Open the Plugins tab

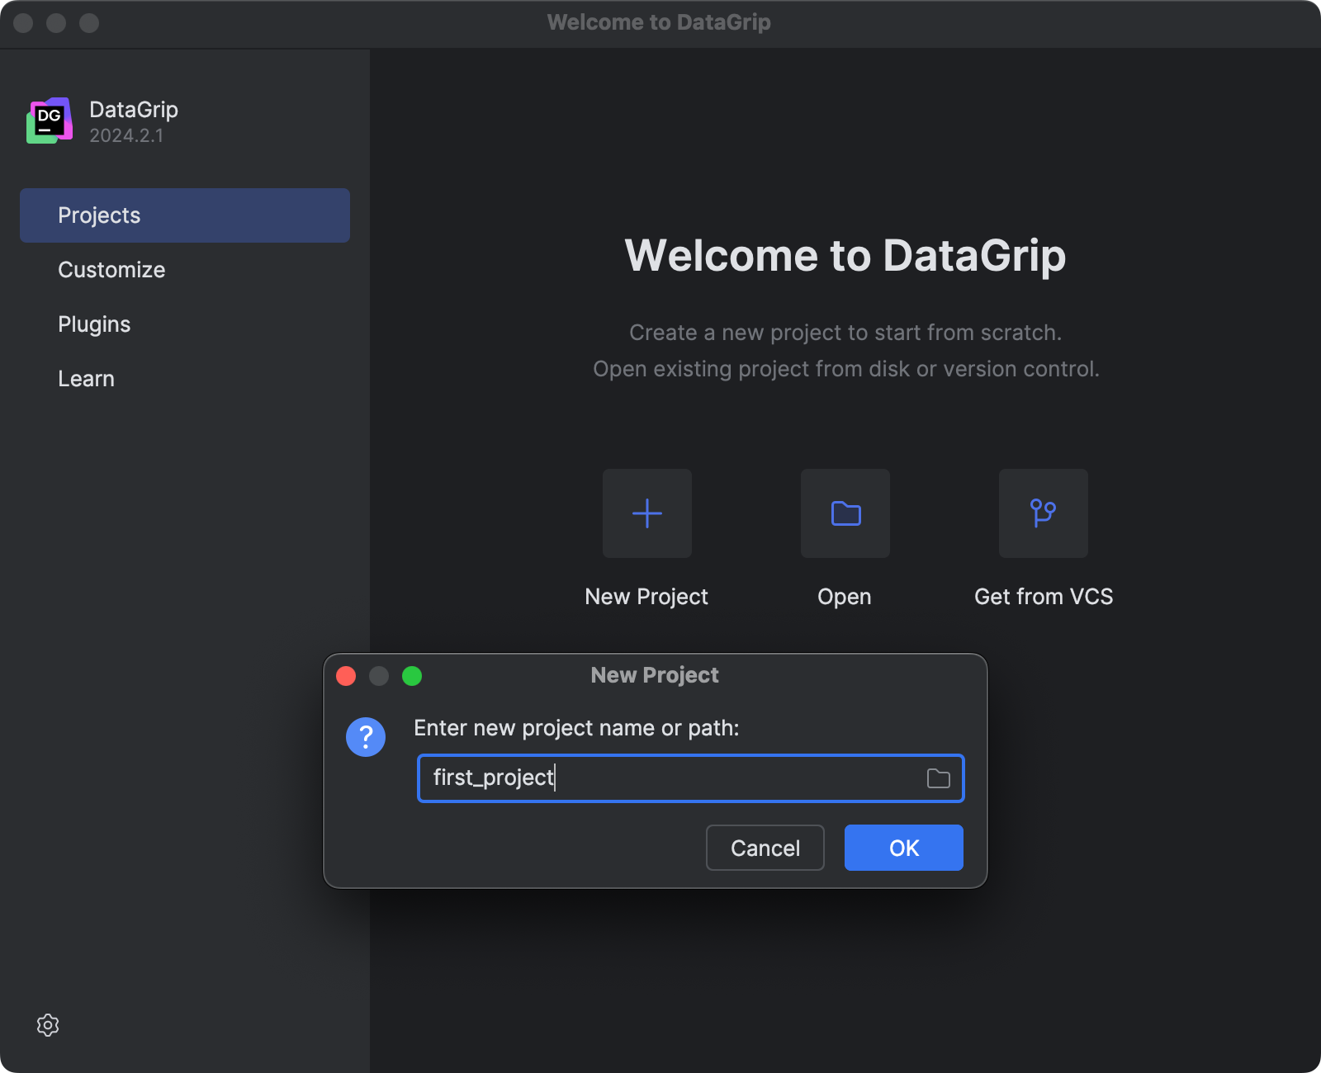coord(94,324)
